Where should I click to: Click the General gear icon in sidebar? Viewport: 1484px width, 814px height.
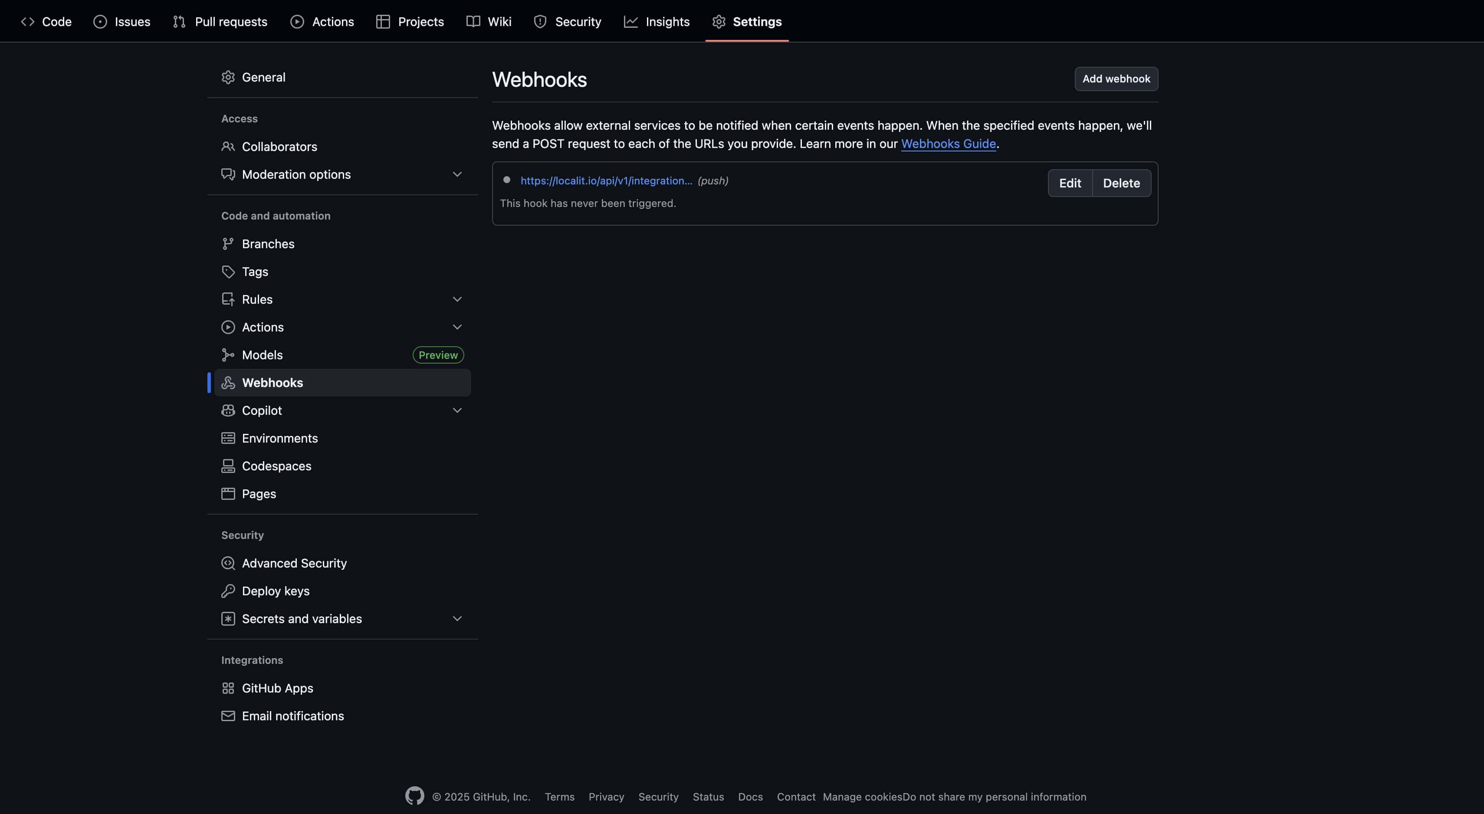click(x=228, y=77)
